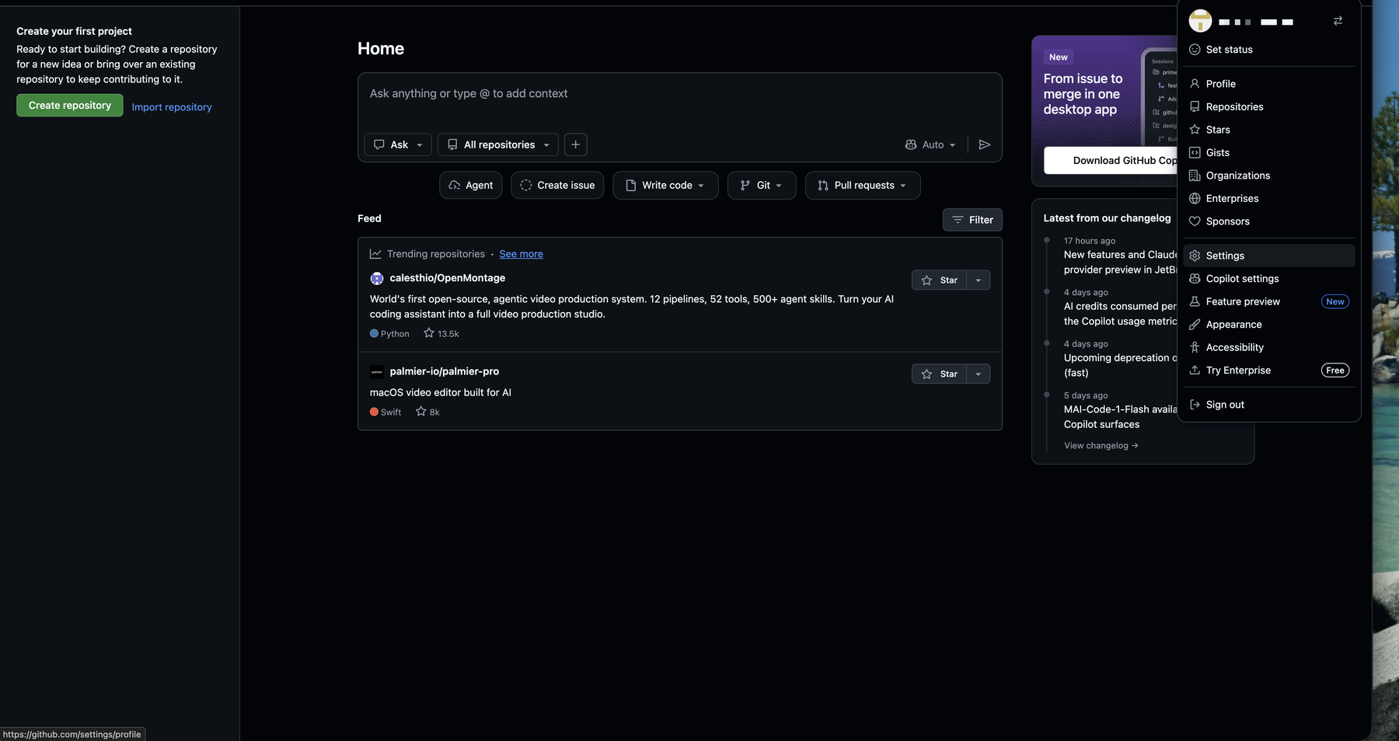The image size is (1399, 741).
Task: Click the beaker icon beside Feature preview
Action: click(x=1195, y=301)
